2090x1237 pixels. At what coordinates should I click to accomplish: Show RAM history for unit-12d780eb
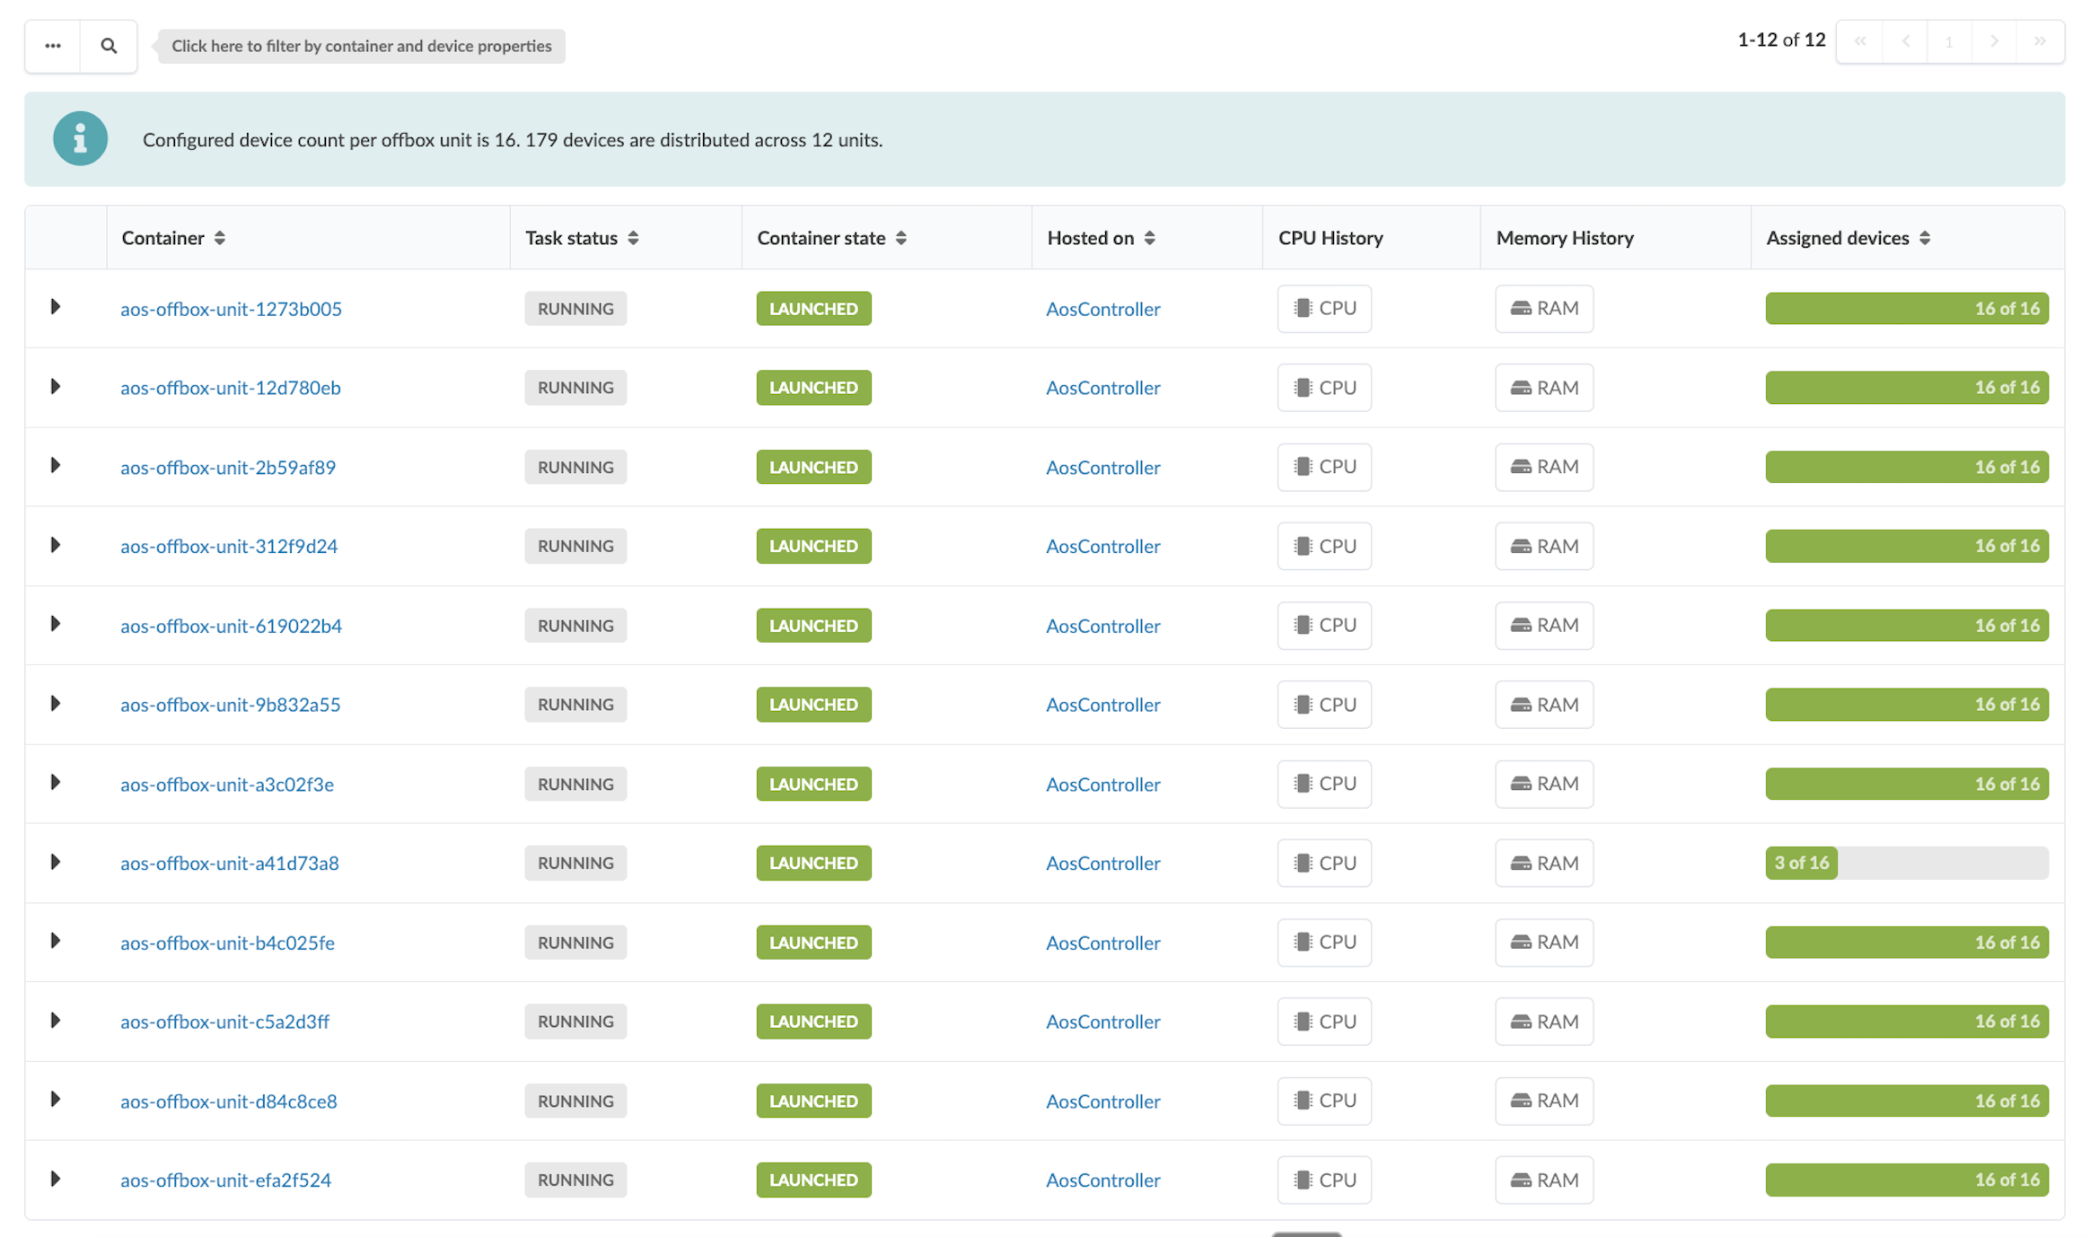[1544, 388]
